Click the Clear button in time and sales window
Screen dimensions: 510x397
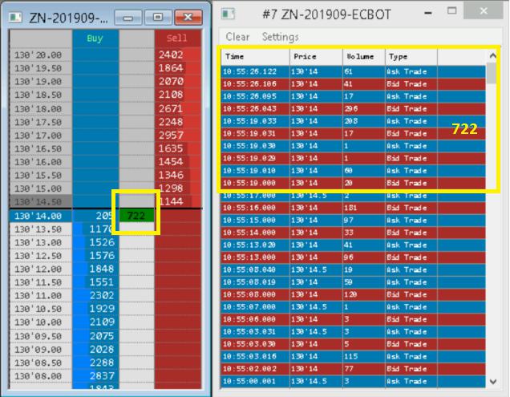pos(237,37)
